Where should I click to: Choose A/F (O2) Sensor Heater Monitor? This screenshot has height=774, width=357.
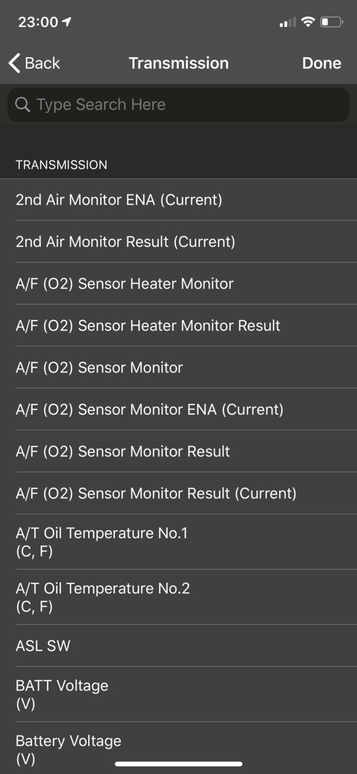178,283
